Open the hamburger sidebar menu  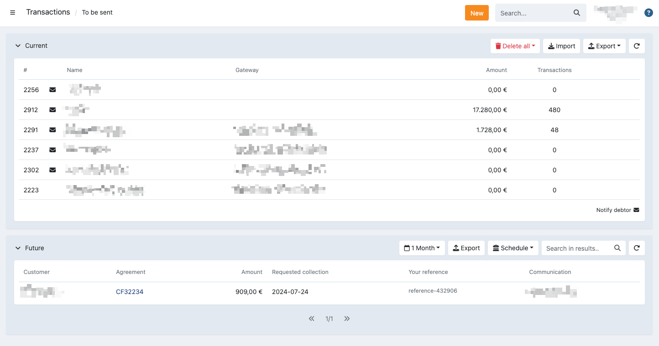click(13, 13)
